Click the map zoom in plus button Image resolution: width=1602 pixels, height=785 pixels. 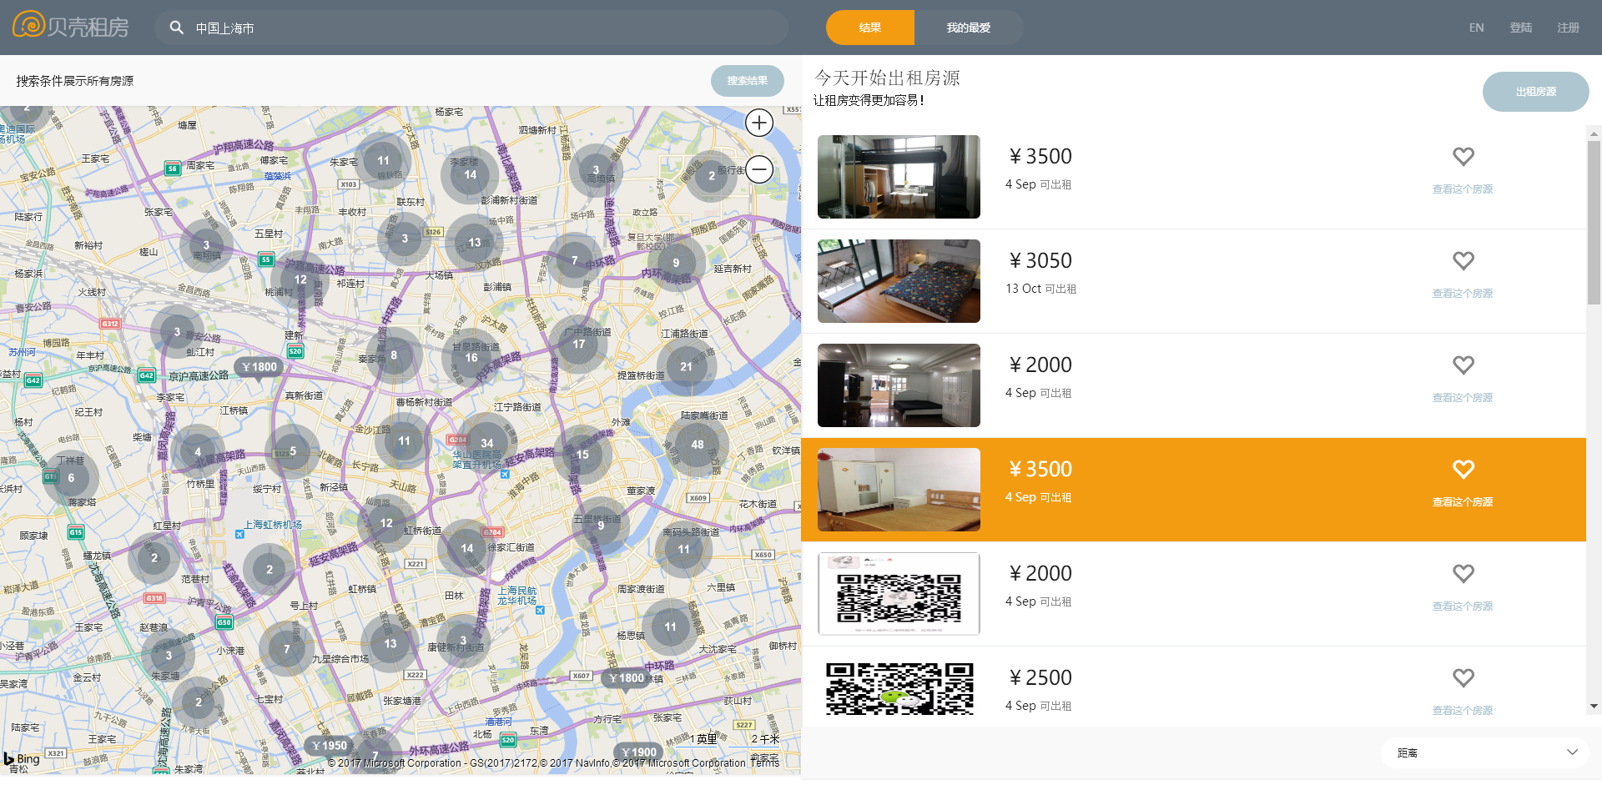(758, 123)
